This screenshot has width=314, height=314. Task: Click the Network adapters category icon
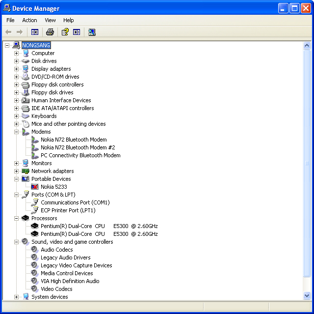[26, 171]
